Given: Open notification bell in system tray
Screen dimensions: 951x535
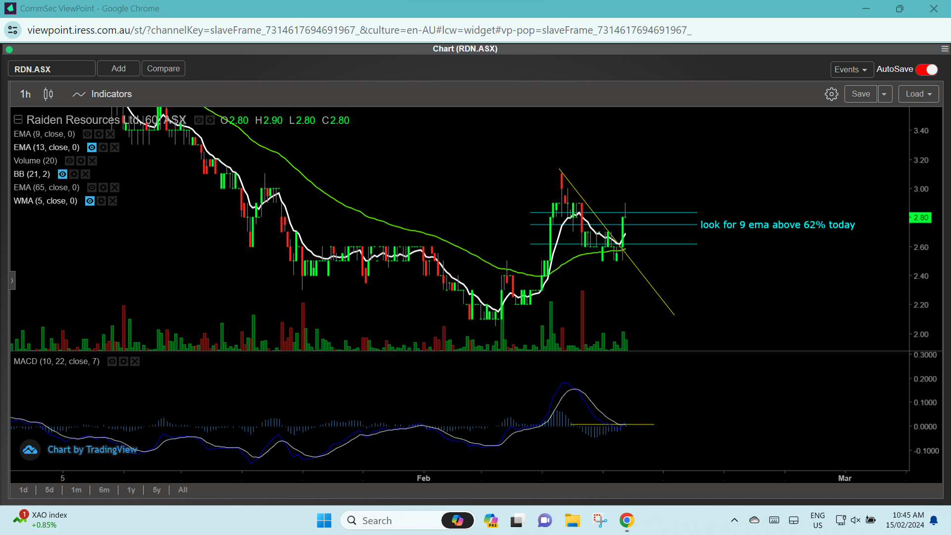Looking at the screenshot, I should pyautogui.click(x=934, y=520).
